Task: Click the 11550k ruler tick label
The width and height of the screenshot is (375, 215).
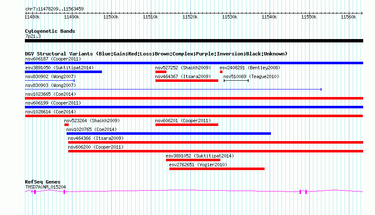Action: pos(309,17)
